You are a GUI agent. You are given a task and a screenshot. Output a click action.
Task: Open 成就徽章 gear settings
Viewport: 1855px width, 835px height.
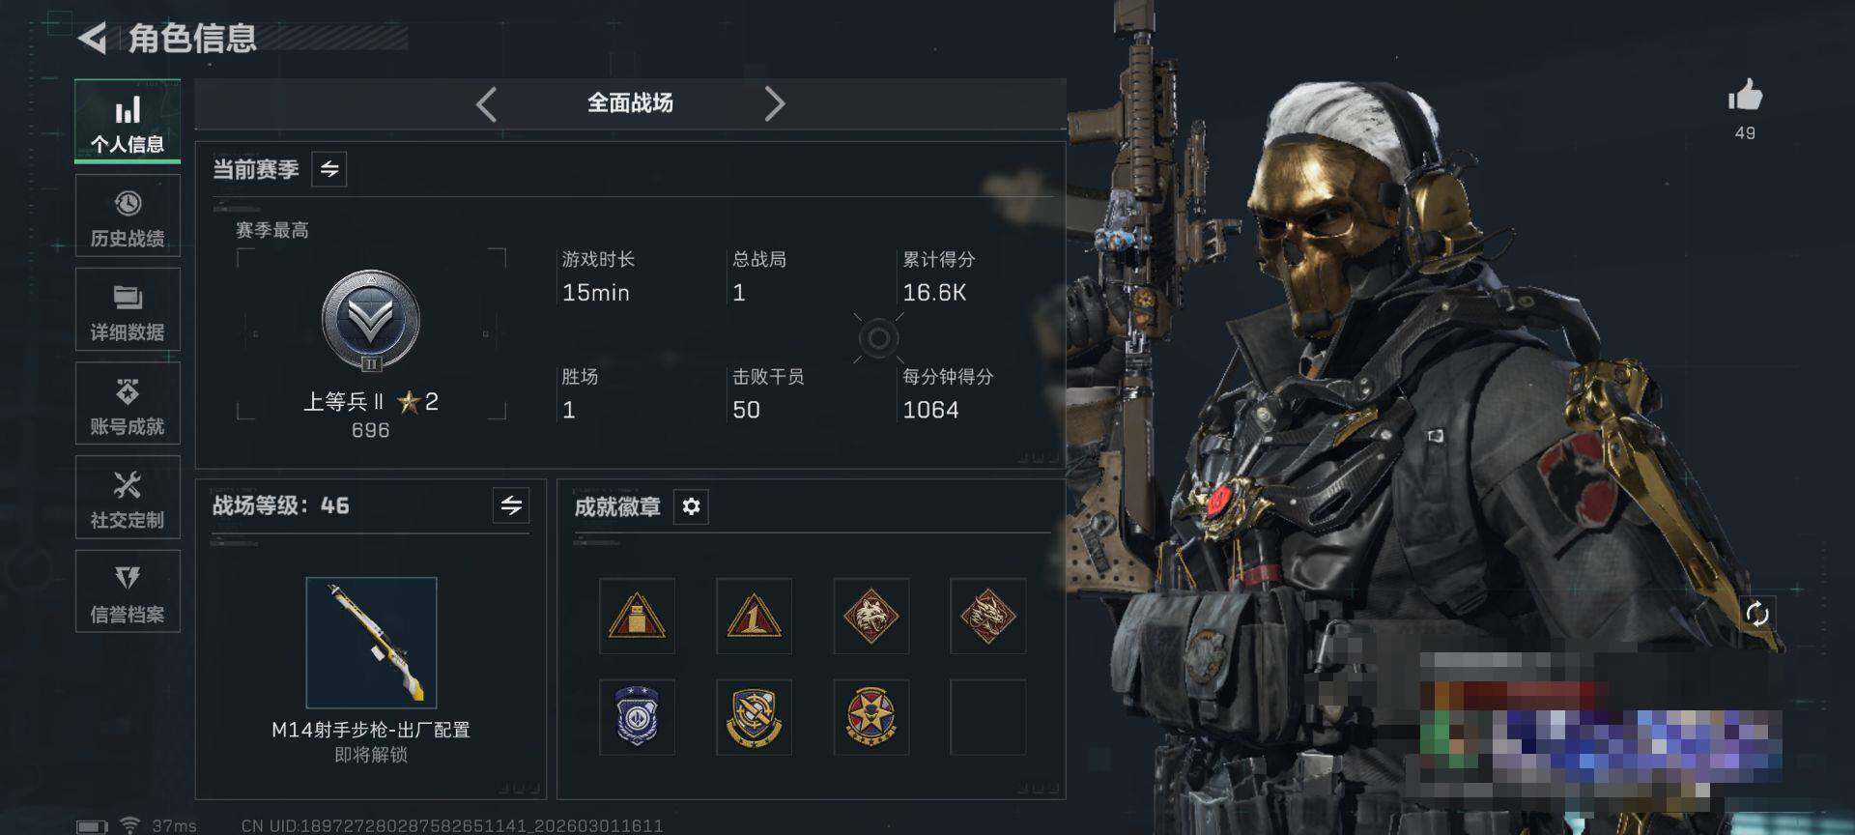click(691, 506)
